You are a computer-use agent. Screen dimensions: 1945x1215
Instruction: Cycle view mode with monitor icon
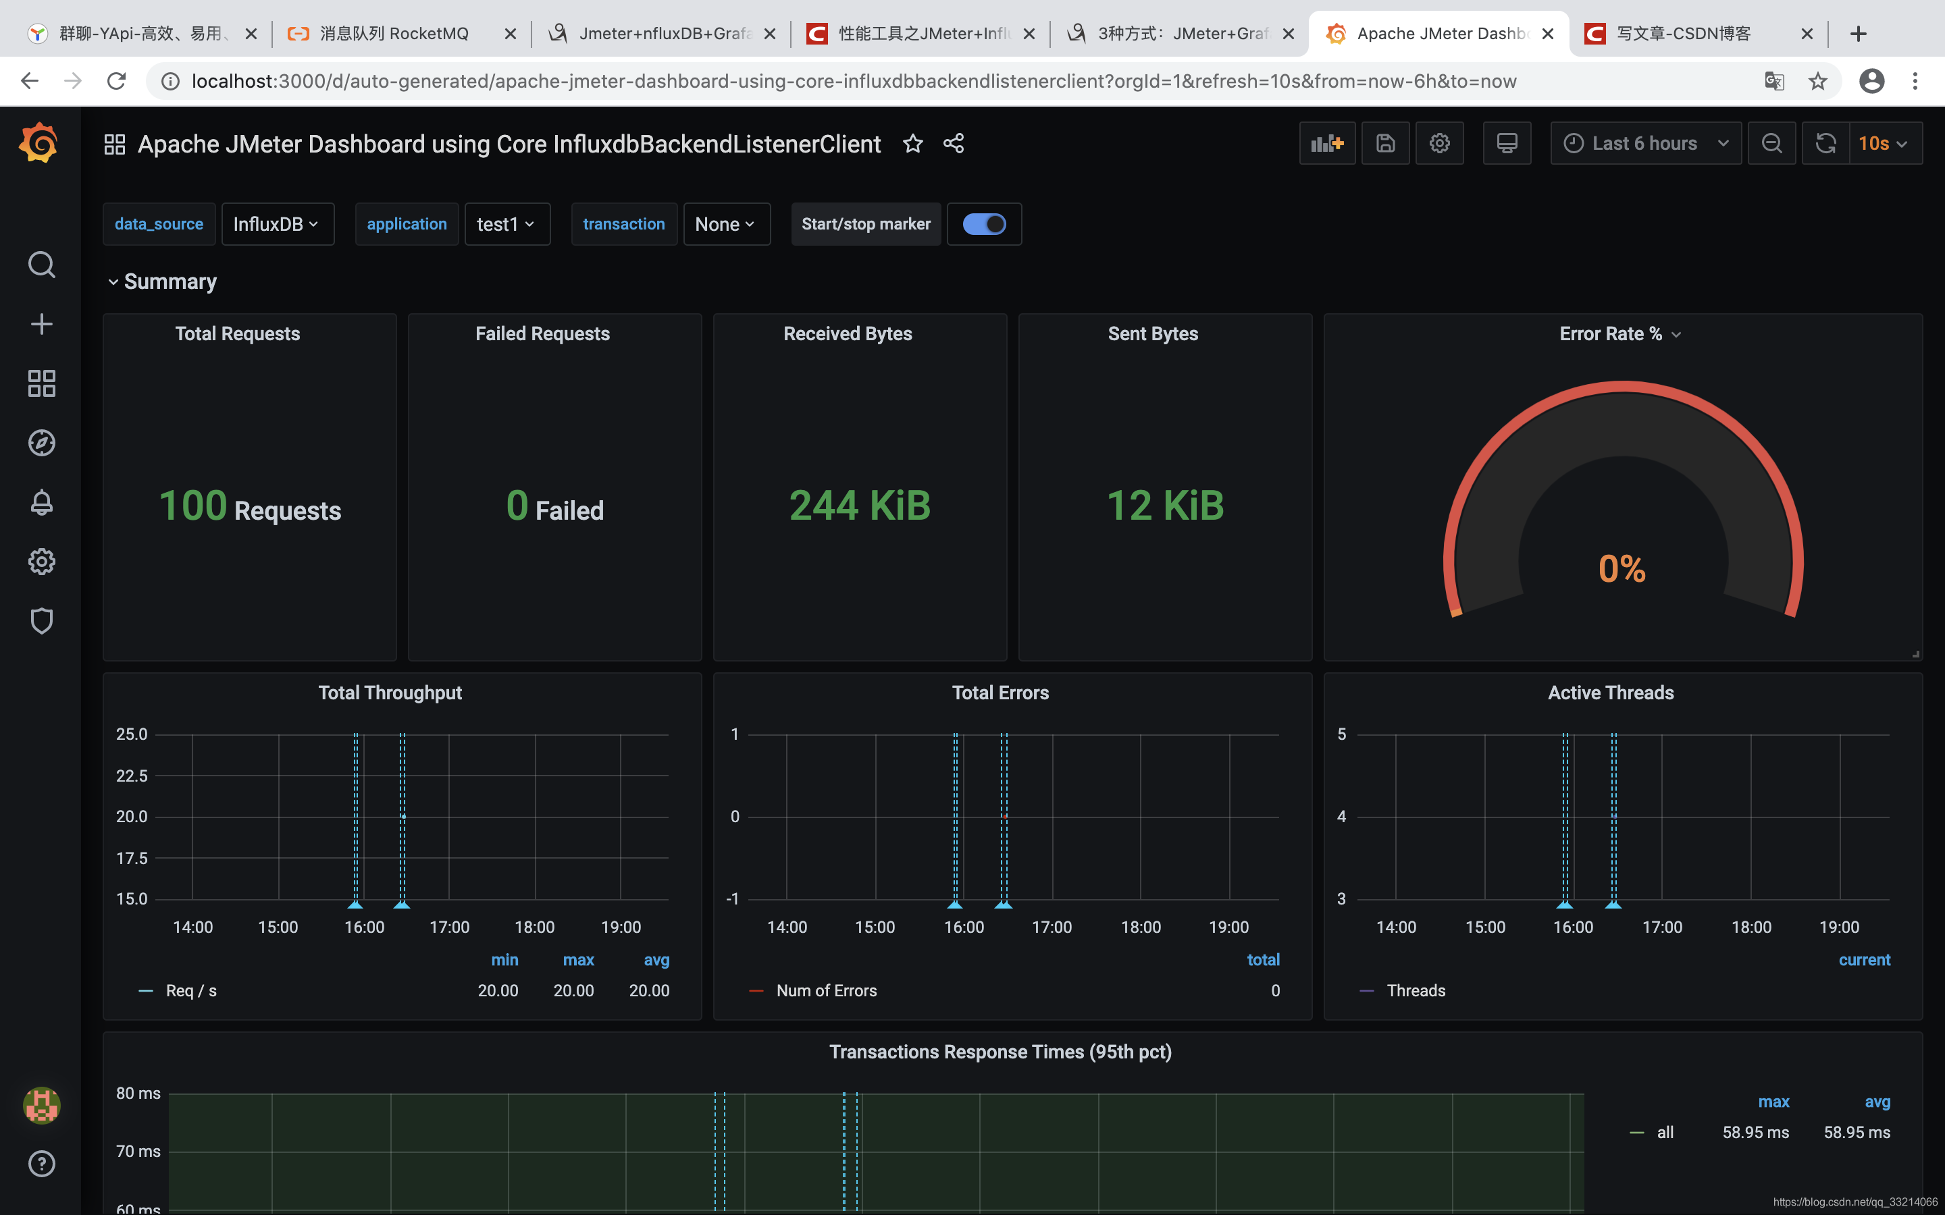tap(1507, 143)
